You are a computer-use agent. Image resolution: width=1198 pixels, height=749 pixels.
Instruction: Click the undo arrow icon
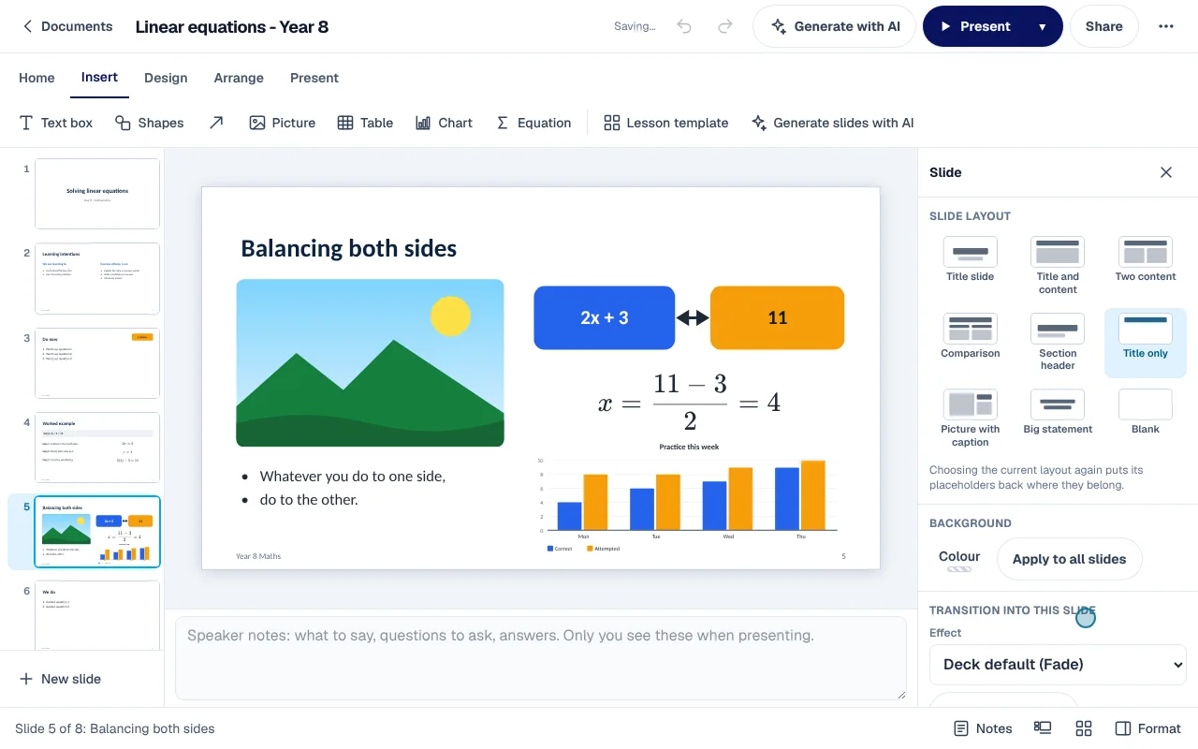(684, 26)
